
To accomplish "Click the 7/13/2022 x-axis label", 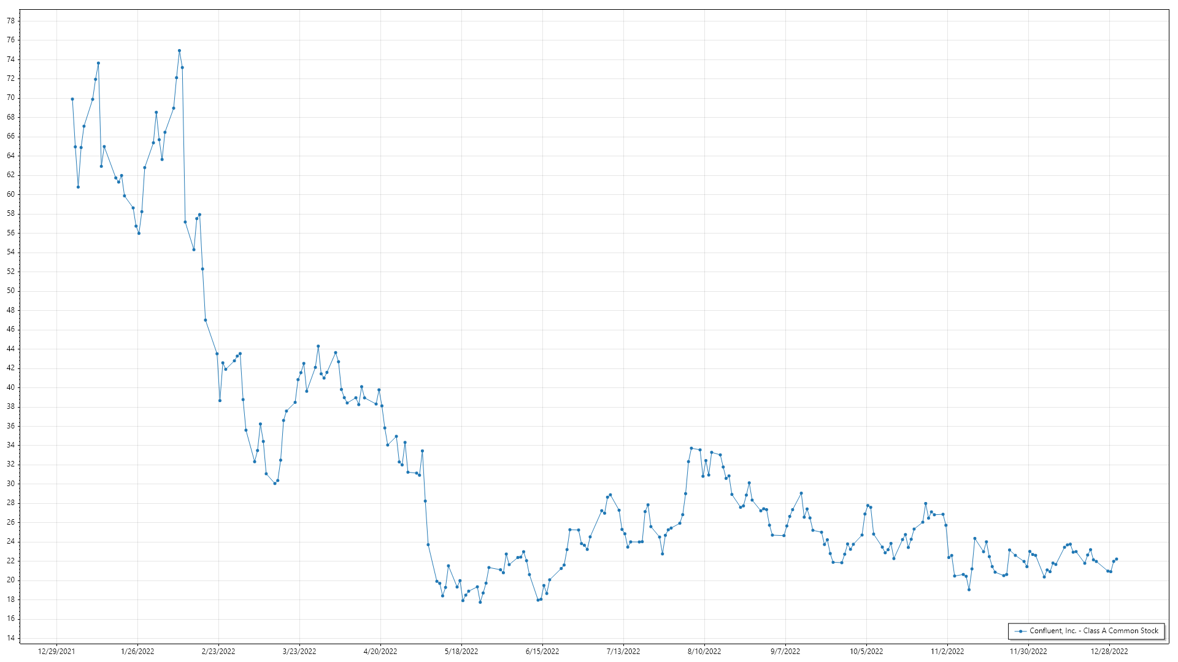I will [623, 652].
